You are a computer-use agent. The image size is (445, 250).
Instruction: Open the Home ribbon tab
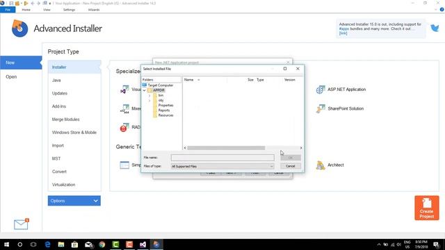click(26, 10)
